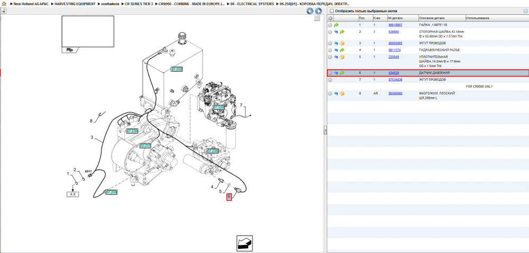Click the green arrow for part 9811374

click(342, 50)
